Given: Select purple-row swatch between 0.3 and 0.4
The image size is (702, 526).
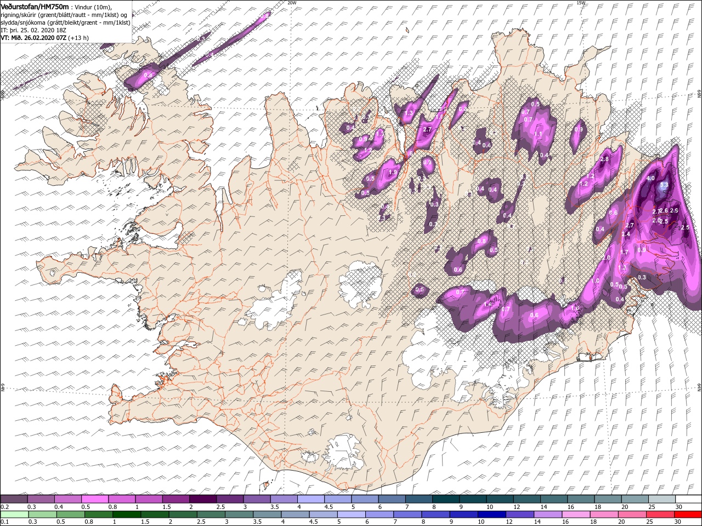Looking at the screenshot, I should [41, 499].
